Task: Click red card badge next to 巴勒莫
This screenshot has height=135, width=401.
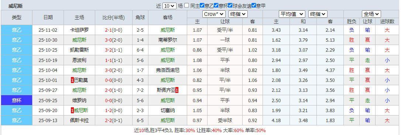Action: pyautogui.click(x=72, y=80)
